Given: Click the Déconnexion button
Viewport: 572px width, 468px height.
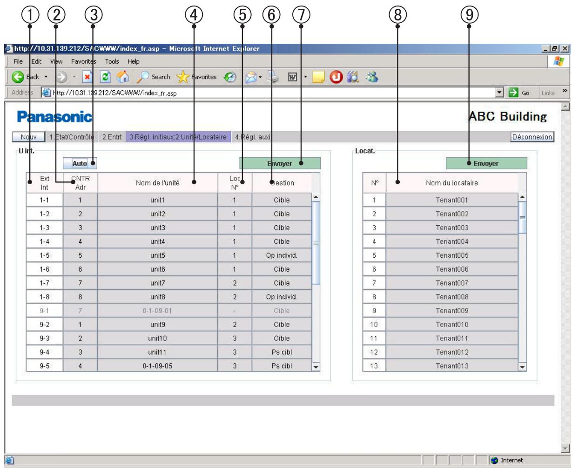Looking at the screenshot, I should [532, 137].
